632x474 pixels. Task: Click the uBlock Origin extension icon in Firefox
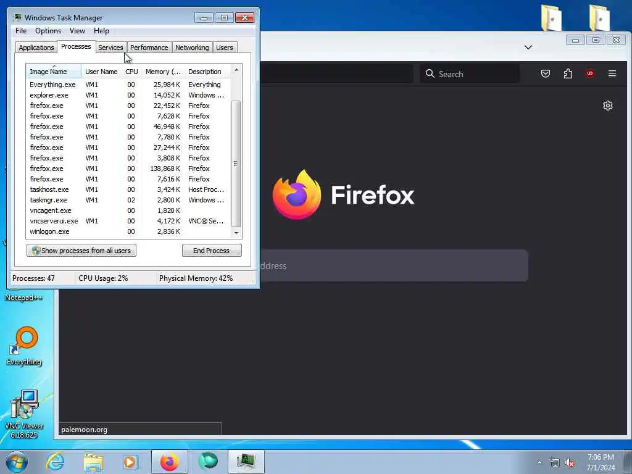coord(589,73)
